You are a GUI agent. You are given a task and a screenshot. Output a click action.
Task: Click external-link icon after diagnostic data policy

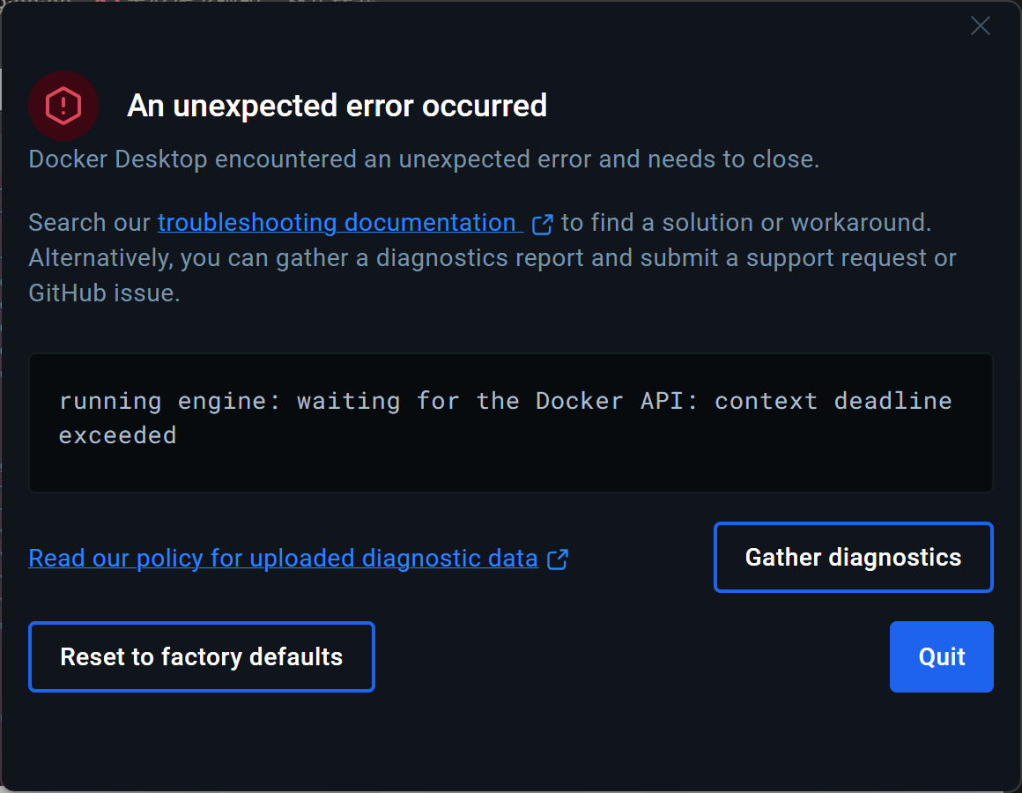coord(558,559)
